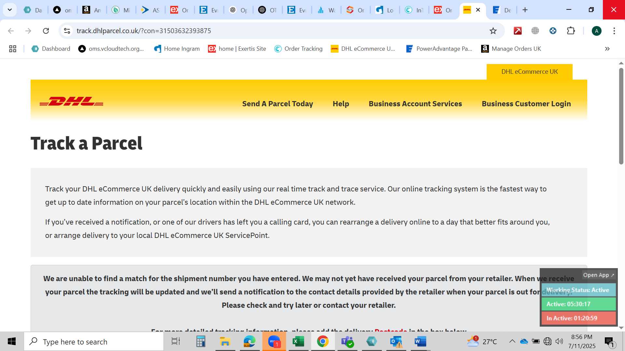
Task: Open the bookmarks apps grid icon
Action: (x=13, y=49)
